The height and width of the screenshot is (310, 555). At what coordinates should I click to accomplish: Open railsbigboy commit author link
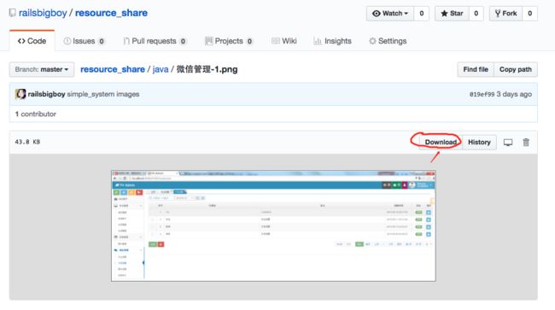[46, 94]
